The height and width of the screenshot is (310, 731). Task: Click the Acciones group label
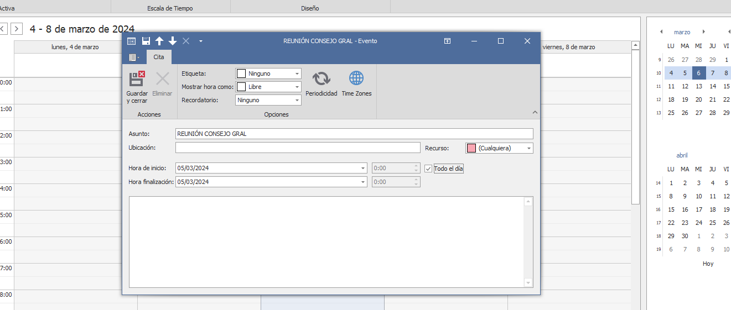(149, 114)
